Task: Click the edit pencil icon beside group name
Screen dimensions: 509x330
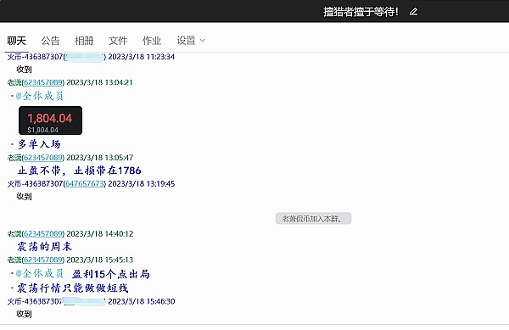Action: [413, 12]
